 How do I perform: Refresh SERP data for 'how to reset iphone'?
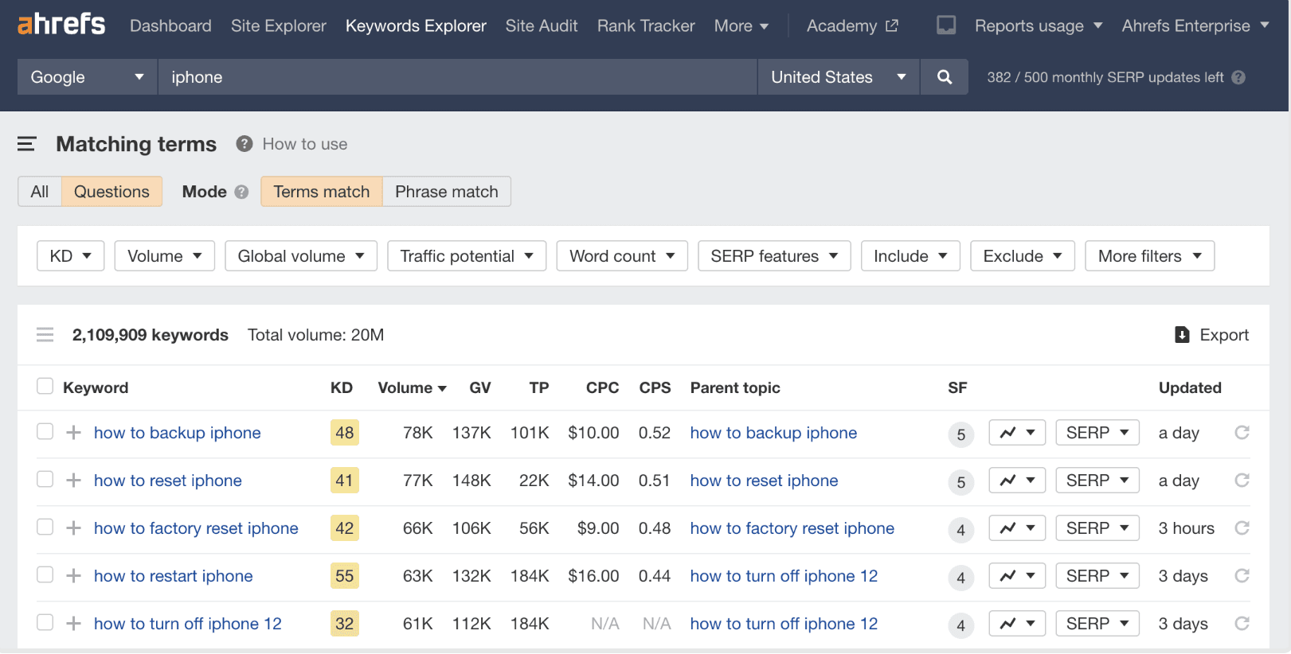1242,481
